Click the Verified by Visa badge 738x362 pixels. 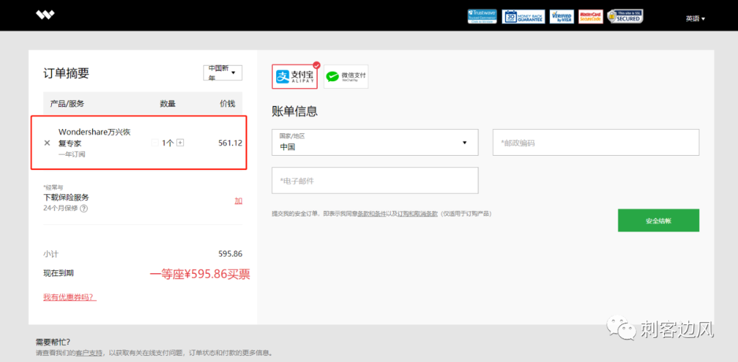[562, 16]
